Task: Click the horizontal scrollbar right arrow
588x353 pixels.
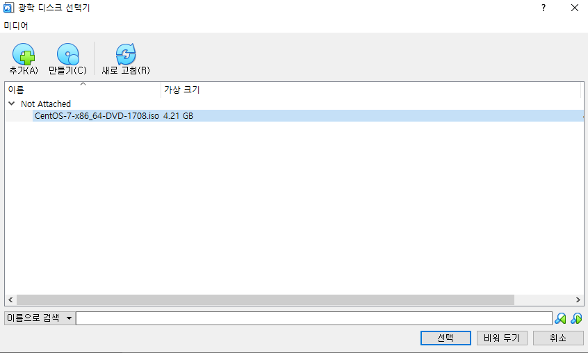Action: click(578, 299)
